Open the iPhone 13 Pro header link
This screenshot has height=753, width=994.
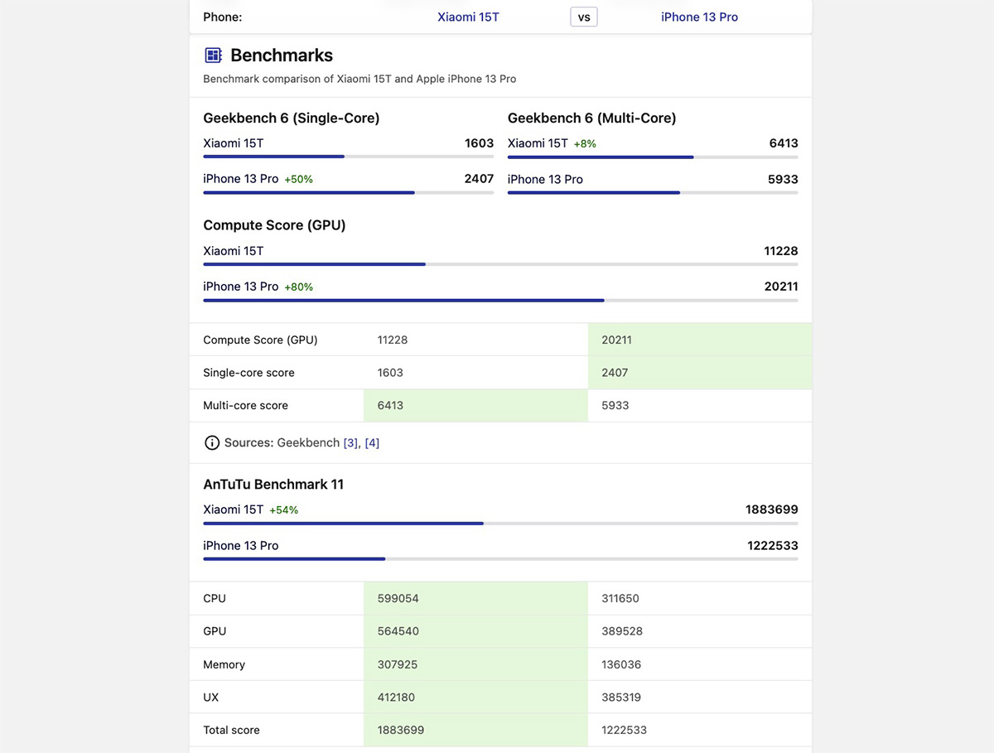pyautogui.click(x=699, y=17)
